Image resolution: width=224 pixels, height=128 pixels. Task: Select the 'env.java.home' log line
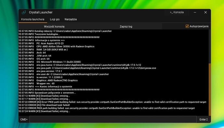click(x=80, y=65)
